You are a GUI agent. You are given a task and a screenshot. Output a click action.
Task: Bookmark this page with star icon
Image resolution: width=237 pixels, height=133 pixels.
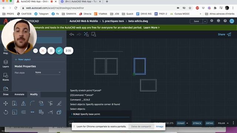tap(190, 8)
